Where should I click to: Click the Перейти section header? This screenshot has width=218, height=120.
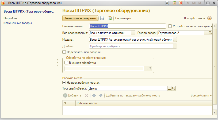pos(10,18)
